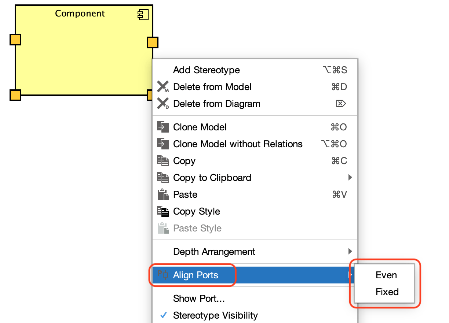Click the Copy icon in the context menu
The height and width of the screenshot is (323, 449).
click(x=163, y=161)
